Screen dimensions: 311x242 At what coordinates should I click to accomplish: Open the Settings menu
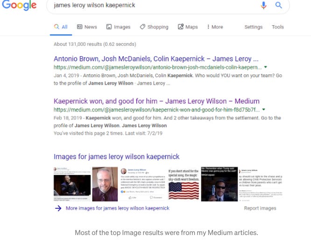(253, 27)
